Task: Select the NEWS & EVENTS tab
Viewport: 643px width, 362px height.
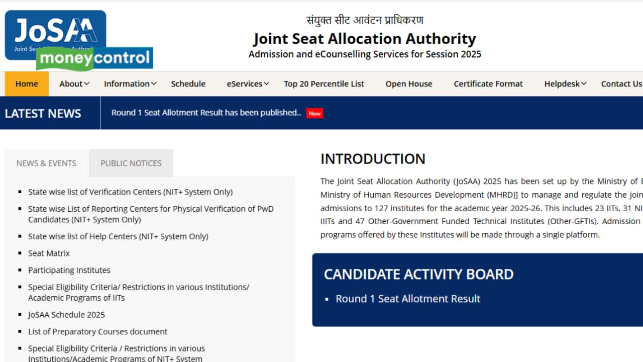Action: [46, 163]
